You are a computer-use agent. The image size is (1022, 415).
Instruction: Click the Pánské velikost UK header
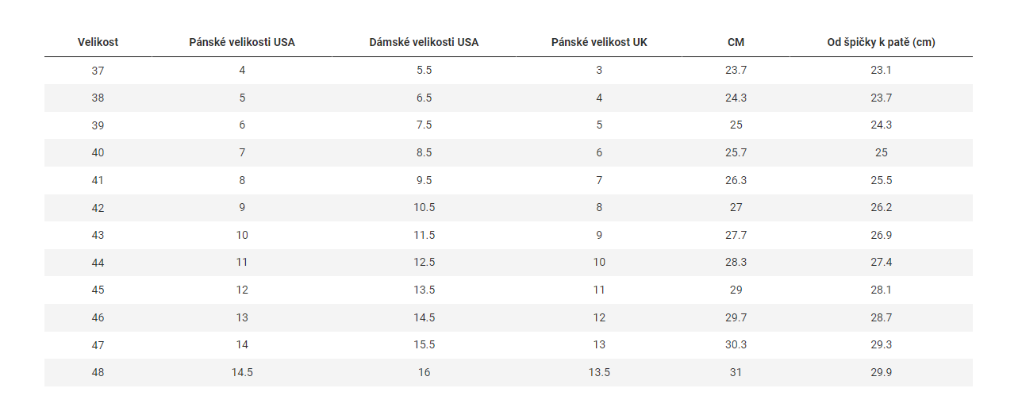pos(599,42)
